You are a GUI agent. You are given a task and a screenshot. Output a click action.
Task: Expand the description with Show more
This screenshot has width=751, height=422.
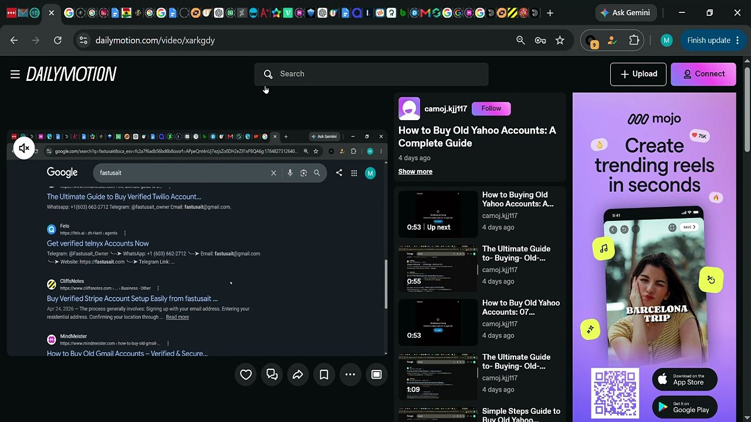(415, 172)
